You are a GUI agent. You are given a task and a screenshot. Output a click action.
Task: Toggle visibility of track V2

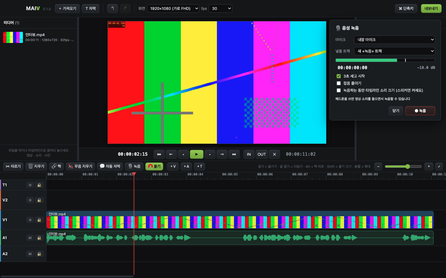tap(30, 200)
